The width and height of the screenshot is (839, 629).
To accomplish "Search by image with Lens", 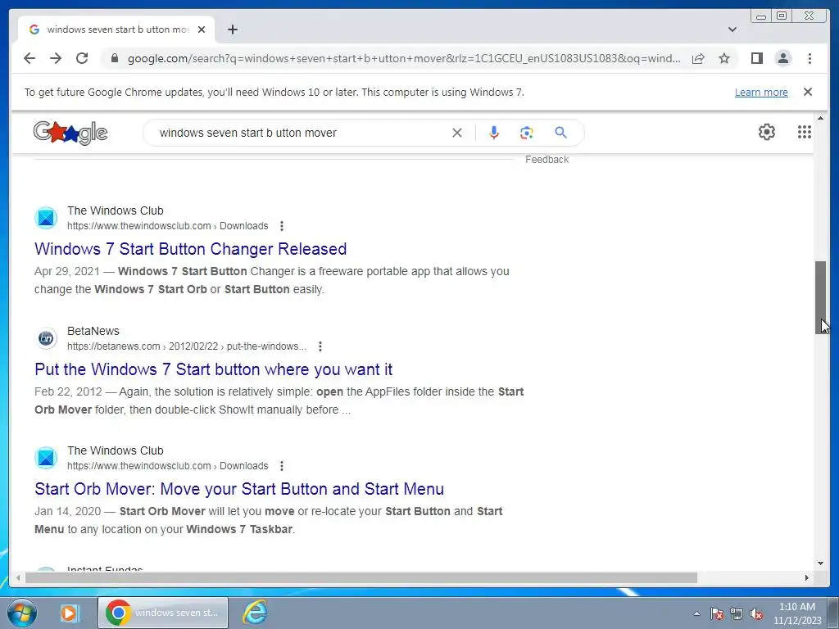I will pos(527,133).
